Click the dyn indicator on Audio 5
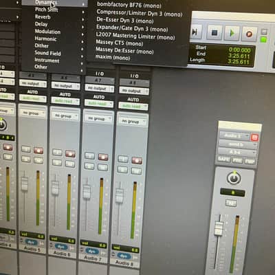Image resolution: width=275 pixels, height=275 pixels. coord(31,242)
